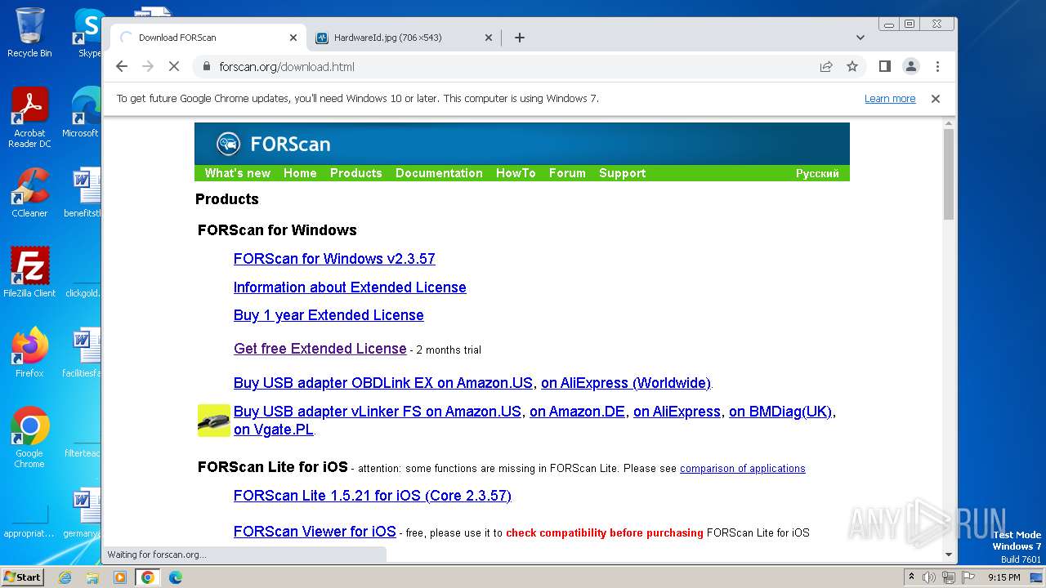Image resolution: width=1046 pixels, height=588 pixels.
Task: Share this page using the share icon
Action: pos(826,66)
